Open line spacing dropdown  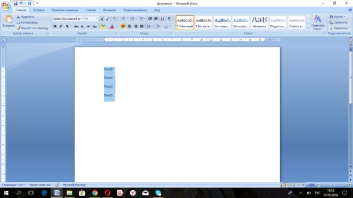click(x=149, y=26)
